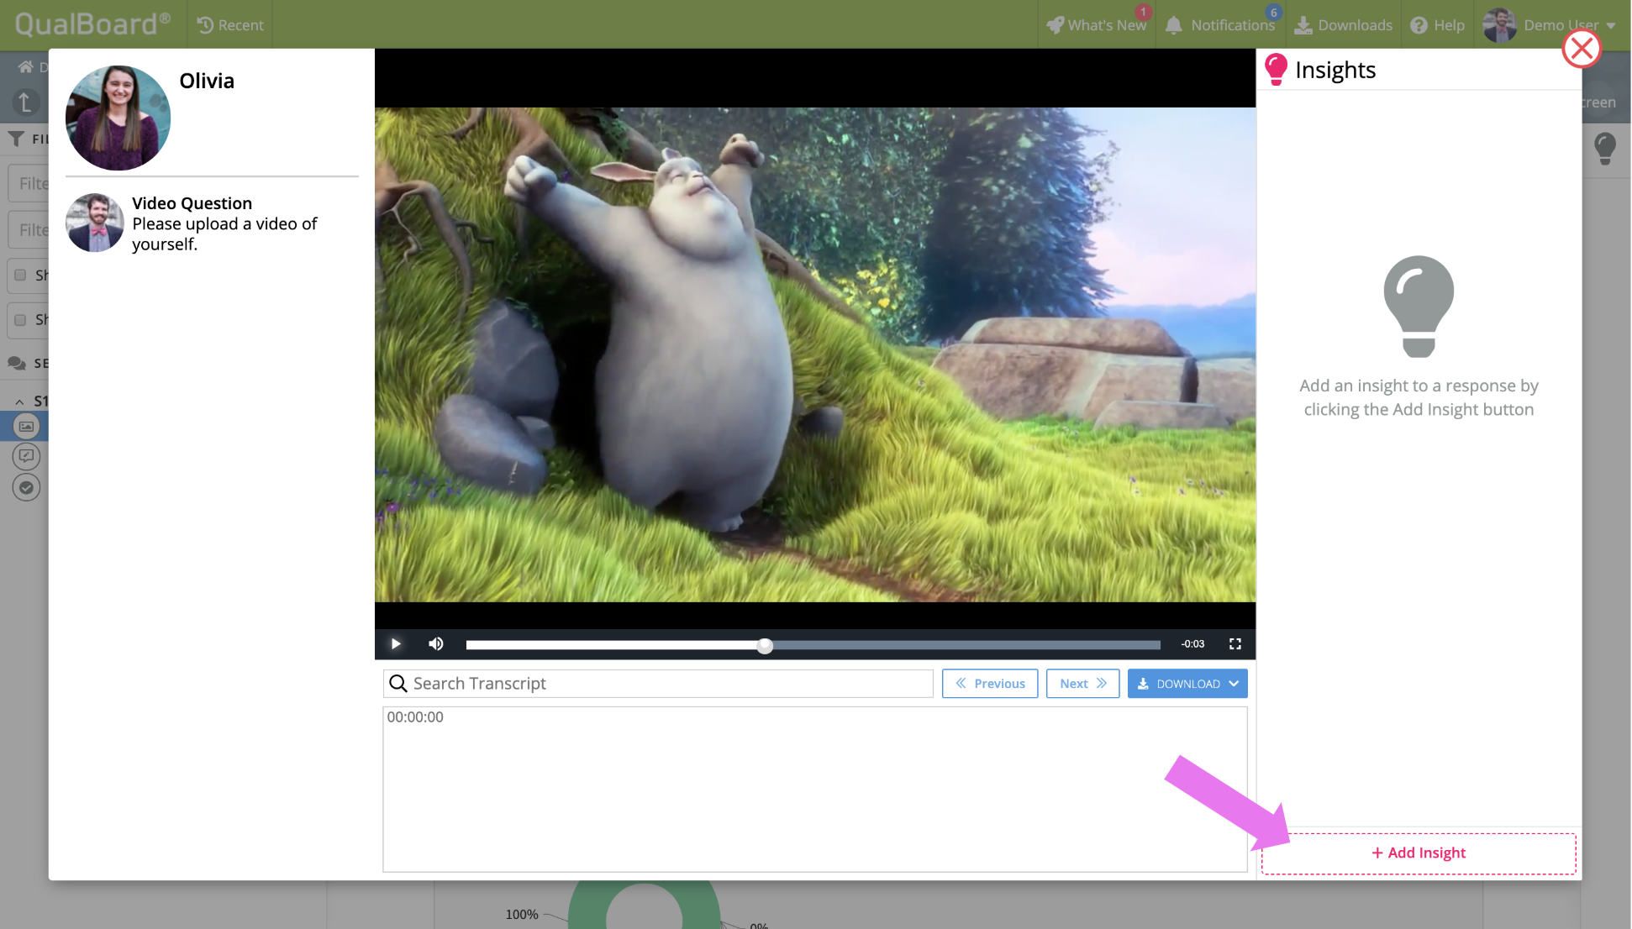Play the video response
1632x929 pixels.
[396, 644]
